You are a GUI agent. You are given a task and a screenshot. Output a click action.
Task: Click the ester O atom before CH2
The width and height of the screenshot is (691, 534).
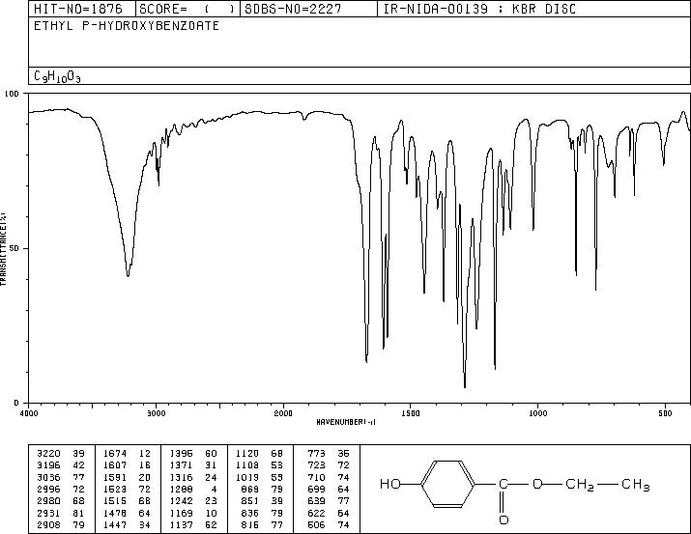click(537, 484)
